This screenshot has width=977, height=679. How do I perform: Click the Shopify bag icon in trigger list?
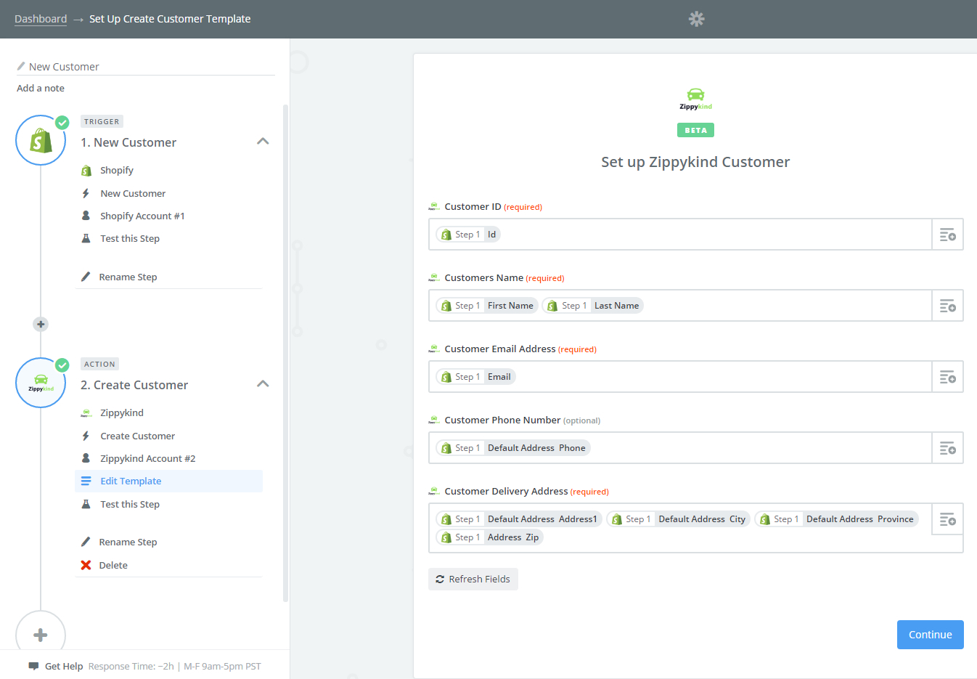pos(86,171)
